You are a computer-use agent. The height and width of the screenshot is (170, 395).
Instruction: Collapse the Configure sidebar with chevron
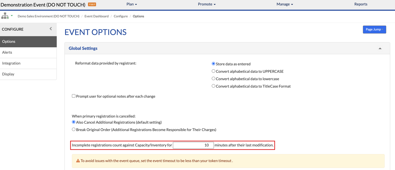click(x=51, y=29)
